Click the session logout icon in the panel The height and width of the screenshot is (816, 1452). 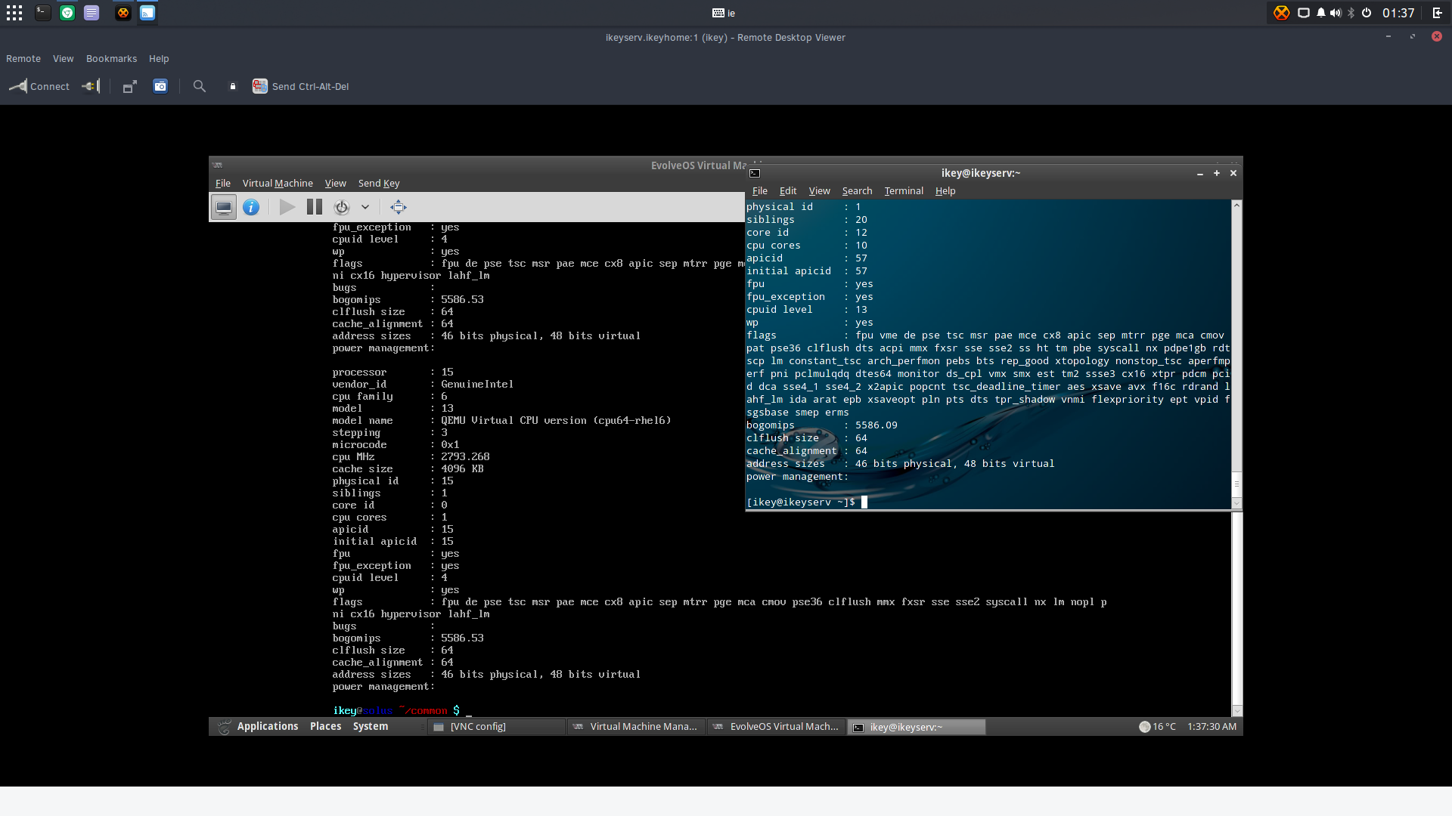coord(1438,13)
